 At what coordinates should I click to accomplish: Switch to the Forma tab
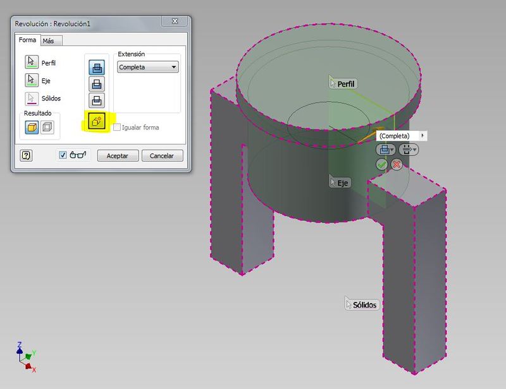[x=27, y=40]
